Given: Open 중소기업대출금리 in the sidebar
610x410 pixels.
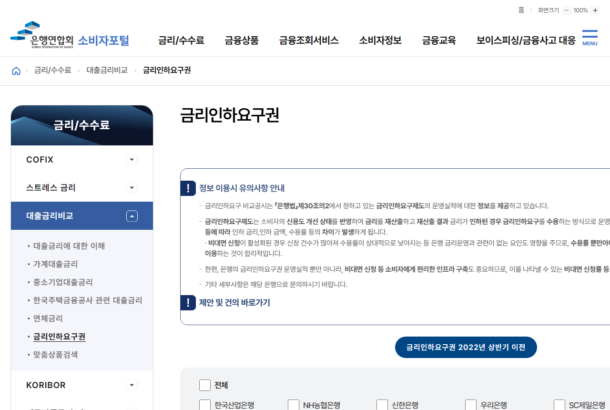Looking at the screenshot, I should click(63, 282).
